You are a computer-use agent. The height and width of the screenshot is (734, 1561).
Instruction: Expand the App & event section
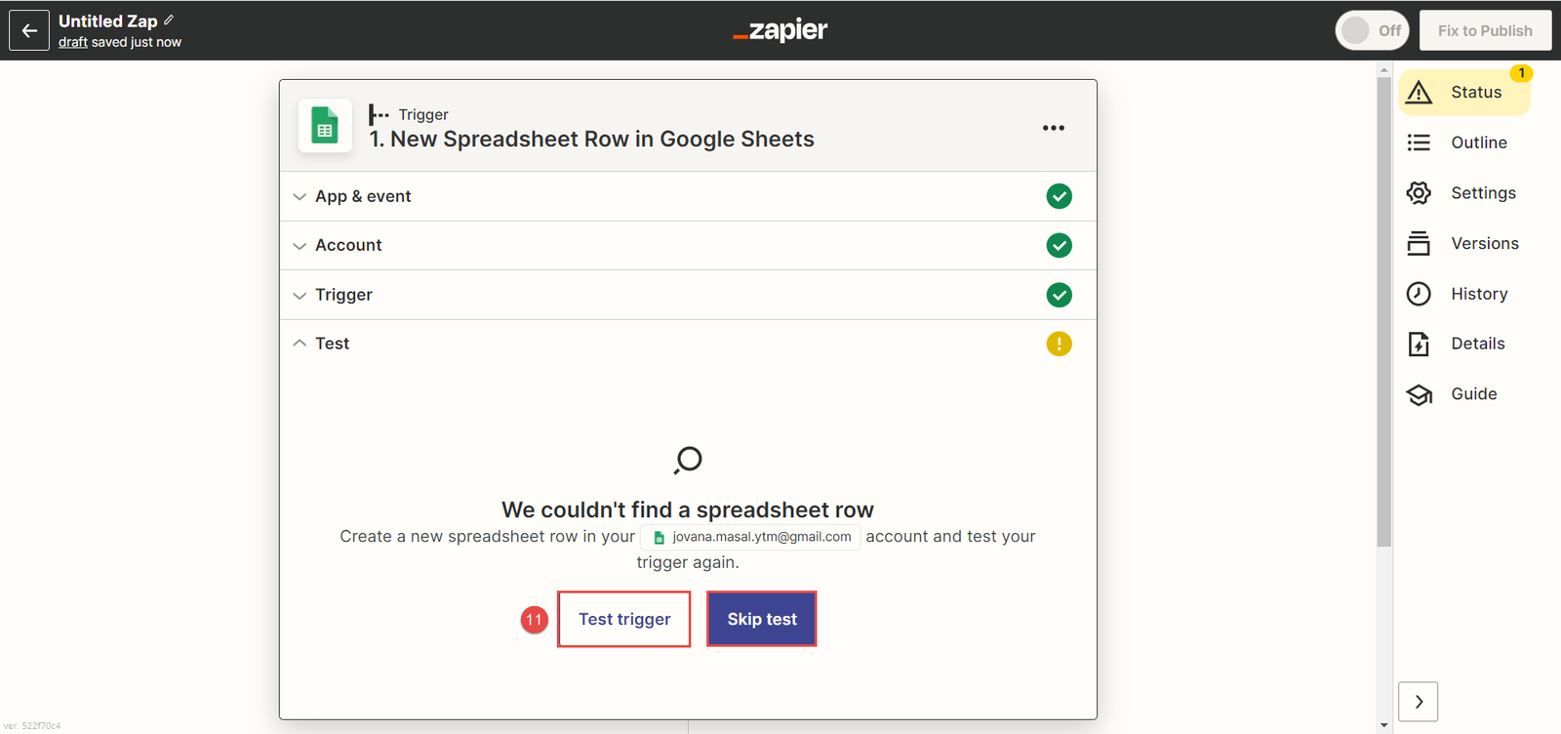(363, 196)
